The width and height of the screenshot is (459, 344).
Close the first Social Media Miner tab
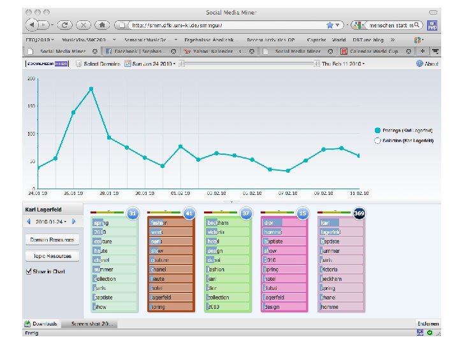95,52
